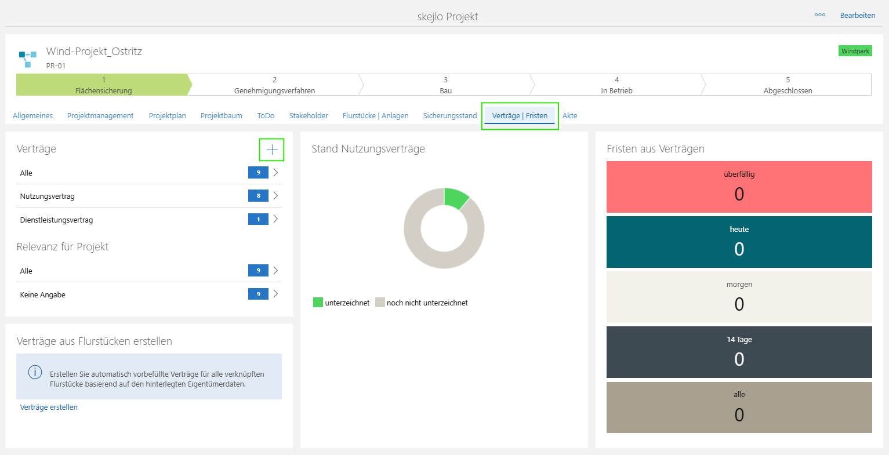Click the Bearbeiten link

(858, 15)
